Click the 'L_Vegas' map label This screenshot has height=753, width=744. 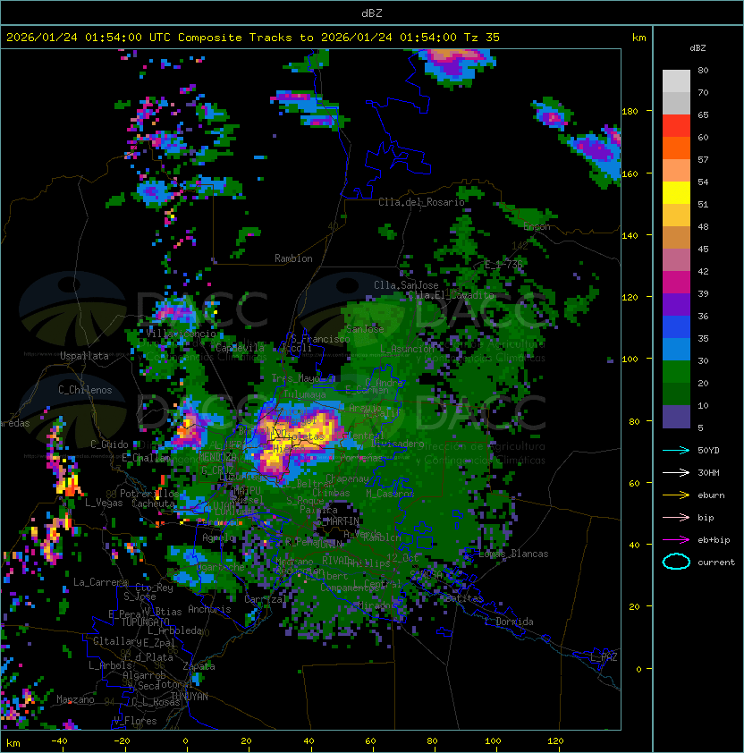(104, 503)
